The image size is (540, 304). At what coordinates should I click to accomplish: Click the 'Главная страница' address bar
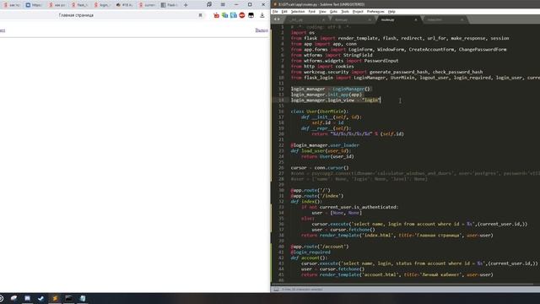[76, 15]
